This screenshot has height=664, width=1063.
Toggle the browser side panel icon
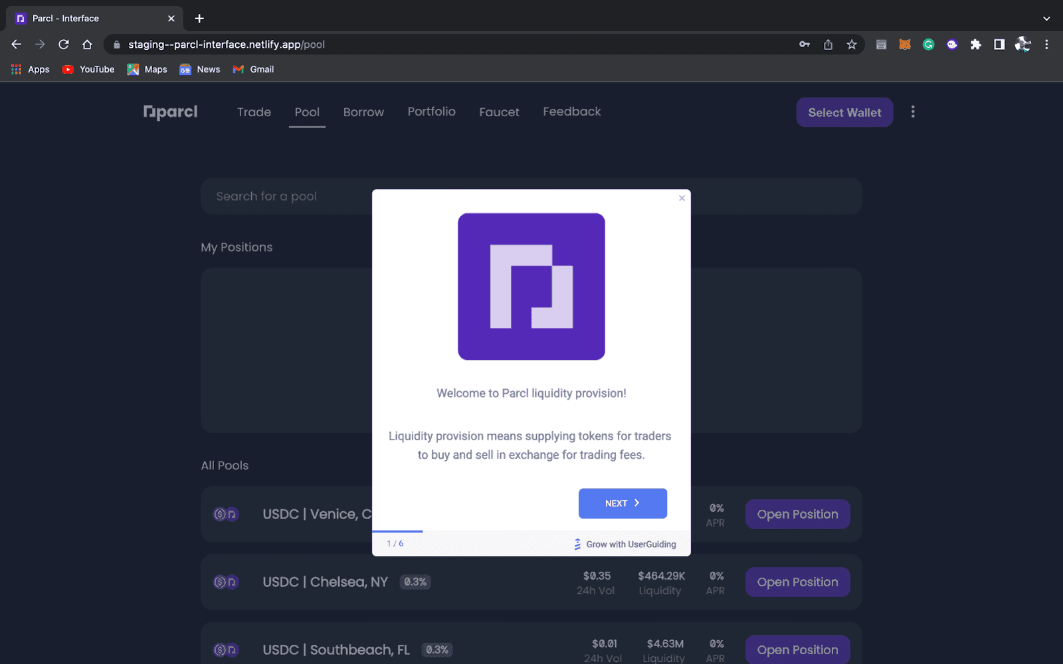(999, 44)
